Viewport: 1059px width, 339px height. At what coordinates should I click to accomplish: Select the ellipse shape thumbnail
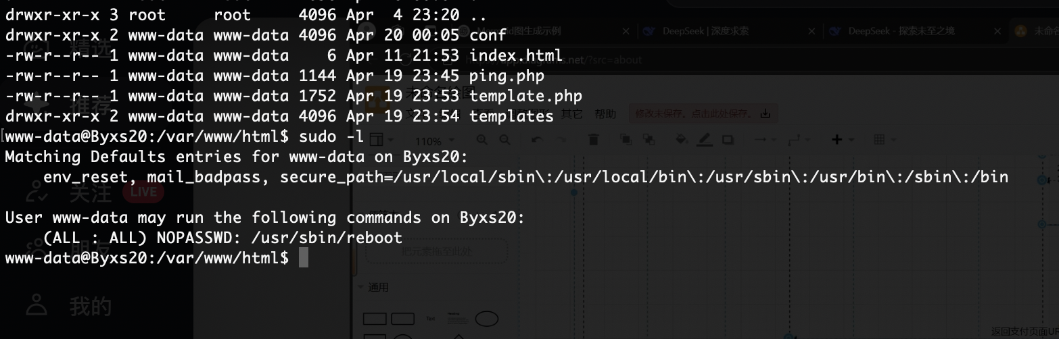click(x=486, y=319)
